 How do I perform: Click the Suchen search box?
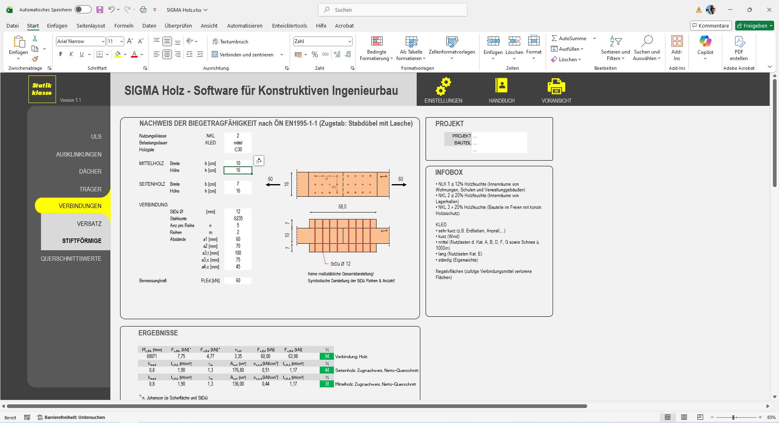click(393, 10)
